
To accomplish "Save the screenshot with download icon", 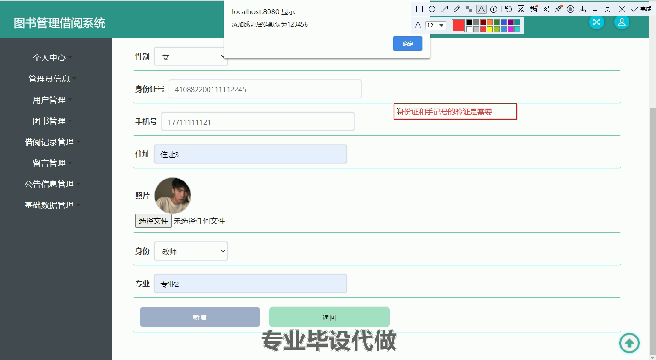I will pyautogui.click(x=583, y=9).
